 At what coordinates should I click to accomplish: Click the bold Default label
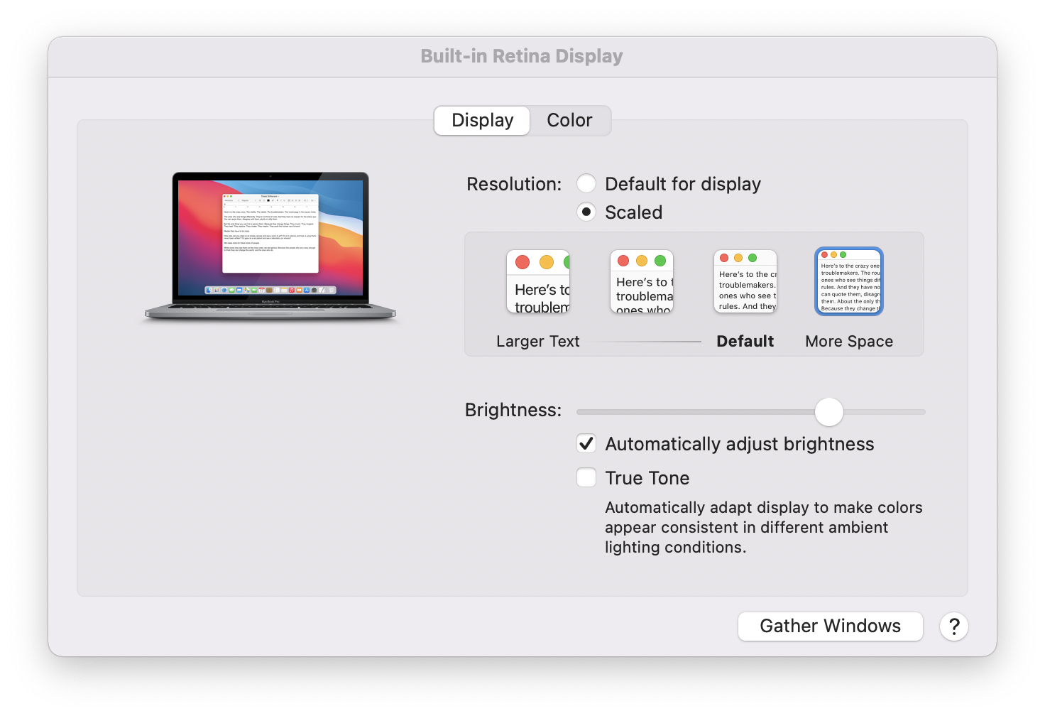coord(745,342)
